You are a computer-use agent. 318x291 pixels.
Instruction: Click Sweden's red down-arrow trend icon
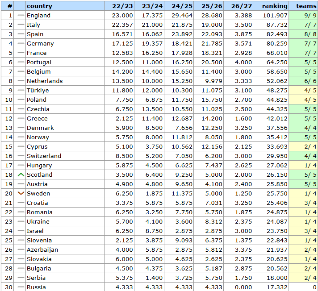(21, 193)
